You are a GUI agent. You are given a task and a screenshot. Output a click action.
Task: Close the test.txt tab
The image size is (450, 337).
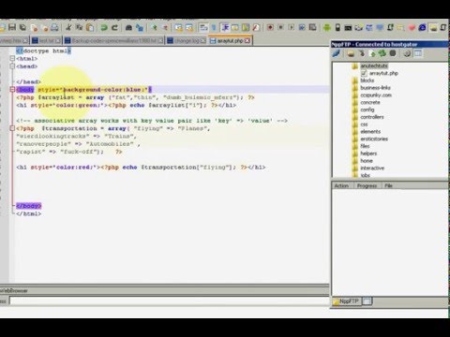tap(58, 41)
